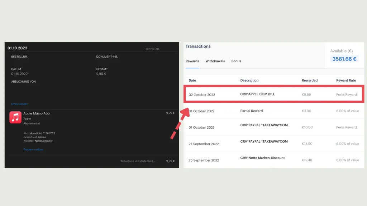Click the Rewarded column header
Viewport: 367px width, 206px height.
[x=310, y=80]
